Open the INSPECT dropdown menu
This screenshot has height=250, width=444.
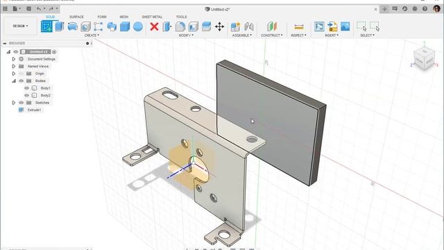tap(299, 35)
